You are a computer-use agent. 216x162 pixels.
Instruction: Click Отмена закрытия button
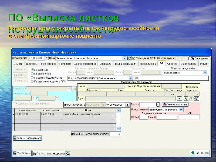click(x=175, y=104)
